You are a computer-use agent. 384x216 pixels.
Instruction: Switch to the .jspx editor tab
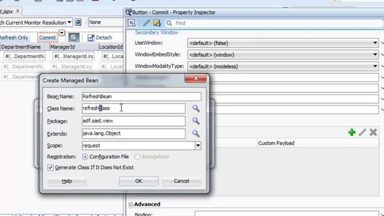pos(7,11)
